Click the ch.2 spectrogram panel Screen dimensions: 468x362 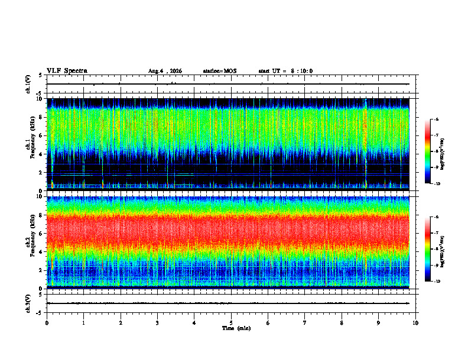228,243
